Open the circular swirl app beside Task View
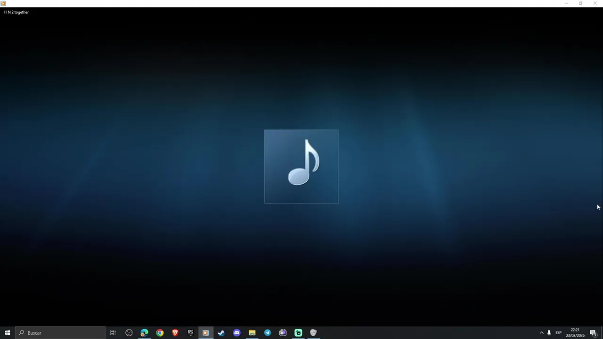The height and width of the screenshot is (339, 603). coord(129,333)
